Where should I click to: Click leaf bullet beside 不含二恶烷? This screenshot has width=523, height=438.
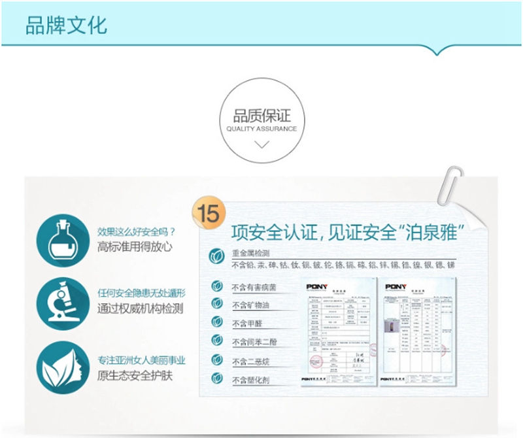point(217,360)
